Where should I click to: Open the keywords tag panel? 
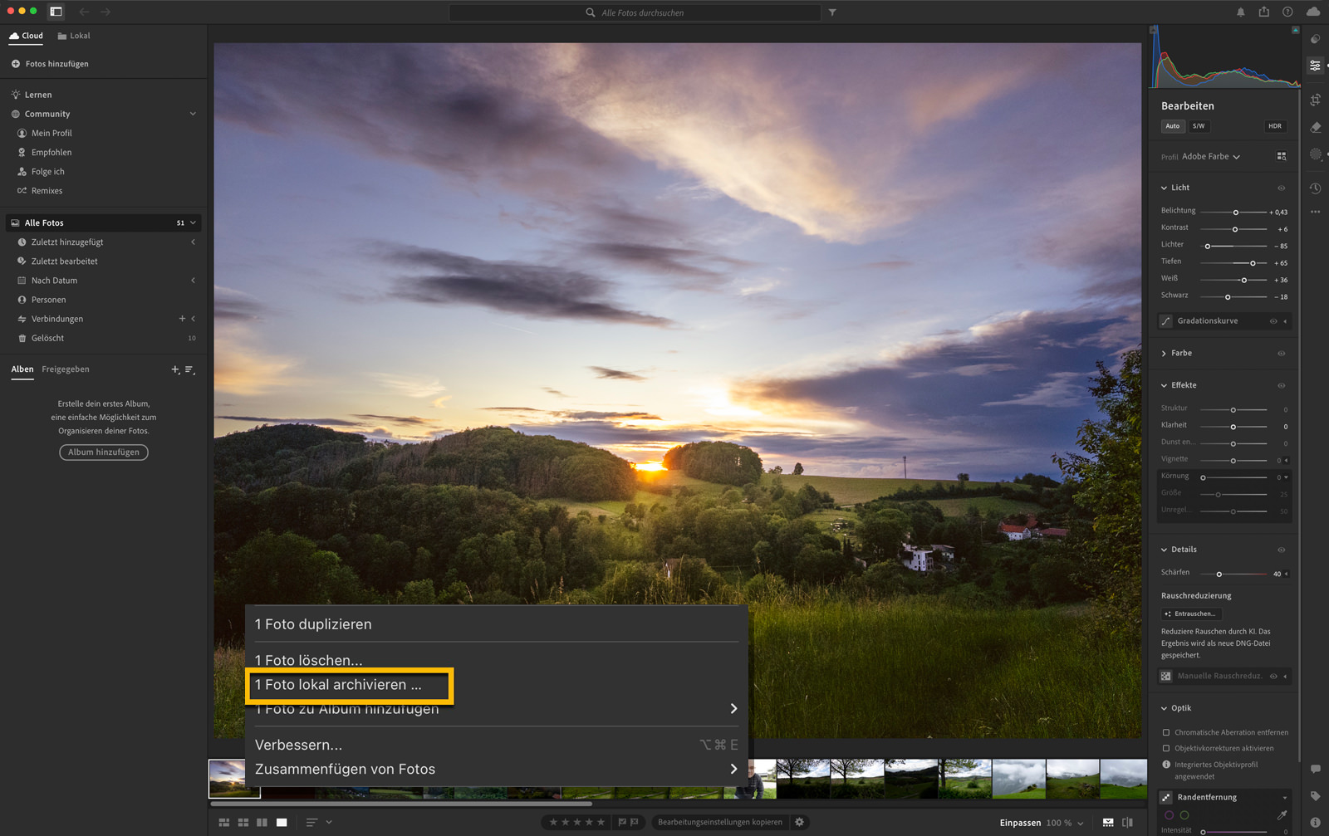click(1315, 796)
